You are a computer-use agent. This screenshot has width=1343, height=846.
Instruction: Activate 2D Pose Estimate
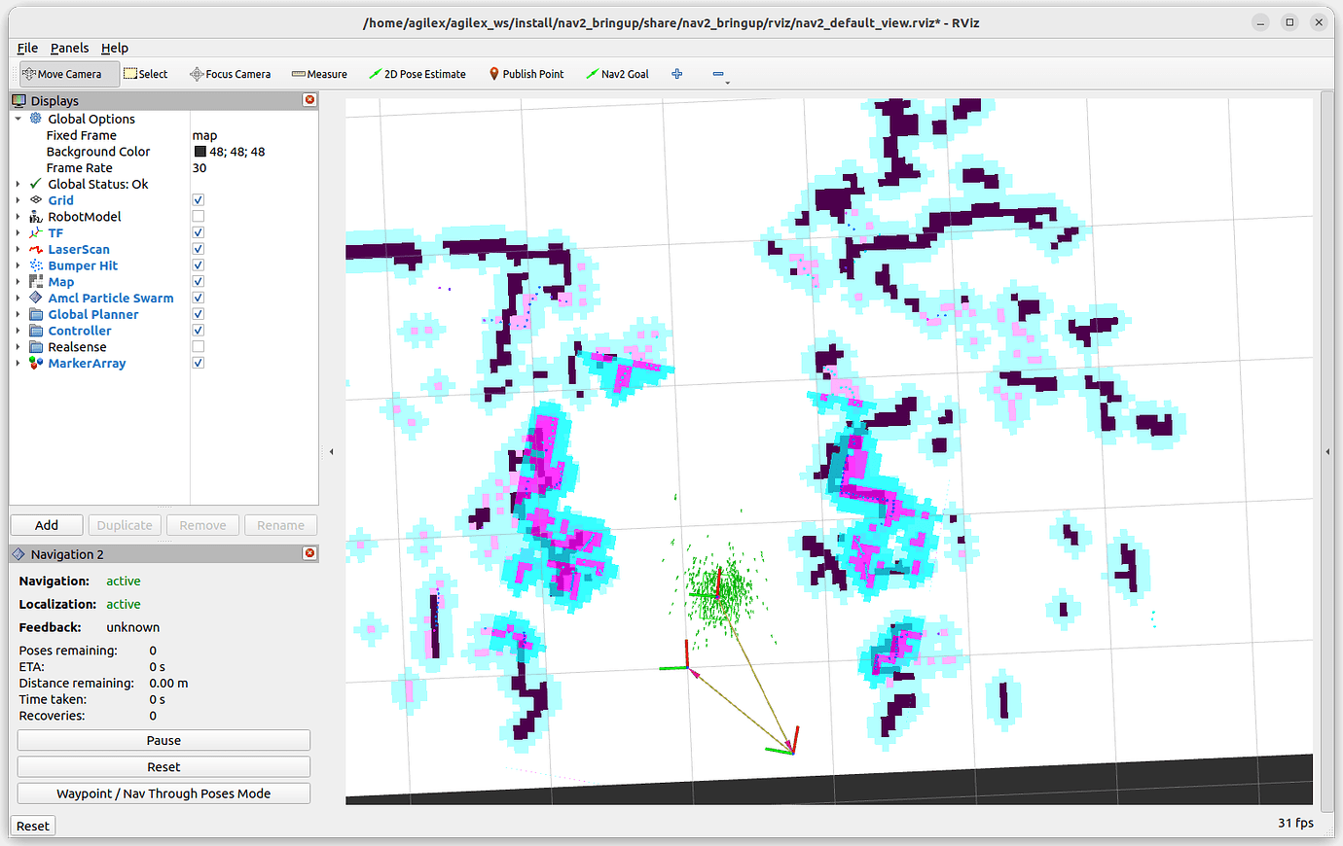coord(417,73)
